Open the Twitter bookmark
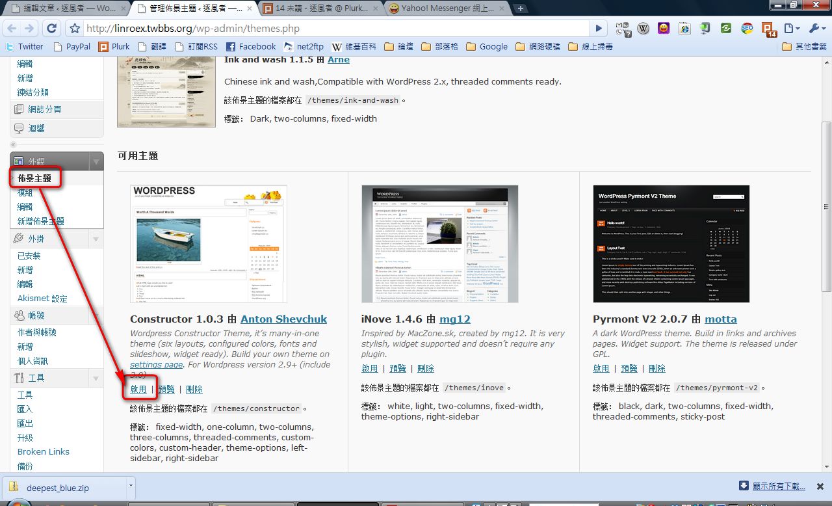Screen dimensions: 832x506 24,47
